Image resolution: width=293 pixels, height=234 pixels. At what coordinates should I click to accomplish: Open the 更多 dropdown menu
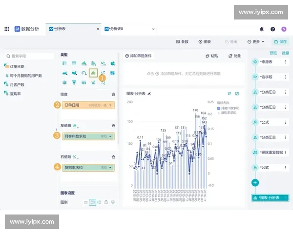(x=255, y=42)
